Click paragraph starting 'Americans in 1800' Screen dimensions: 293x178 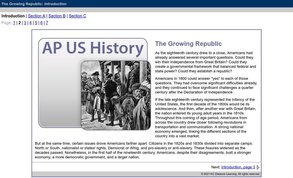coord(206,85)
